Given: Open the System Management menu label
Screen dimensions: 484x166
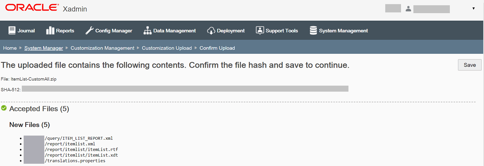Looking at the screenshot, I should (x=343, y=31).
